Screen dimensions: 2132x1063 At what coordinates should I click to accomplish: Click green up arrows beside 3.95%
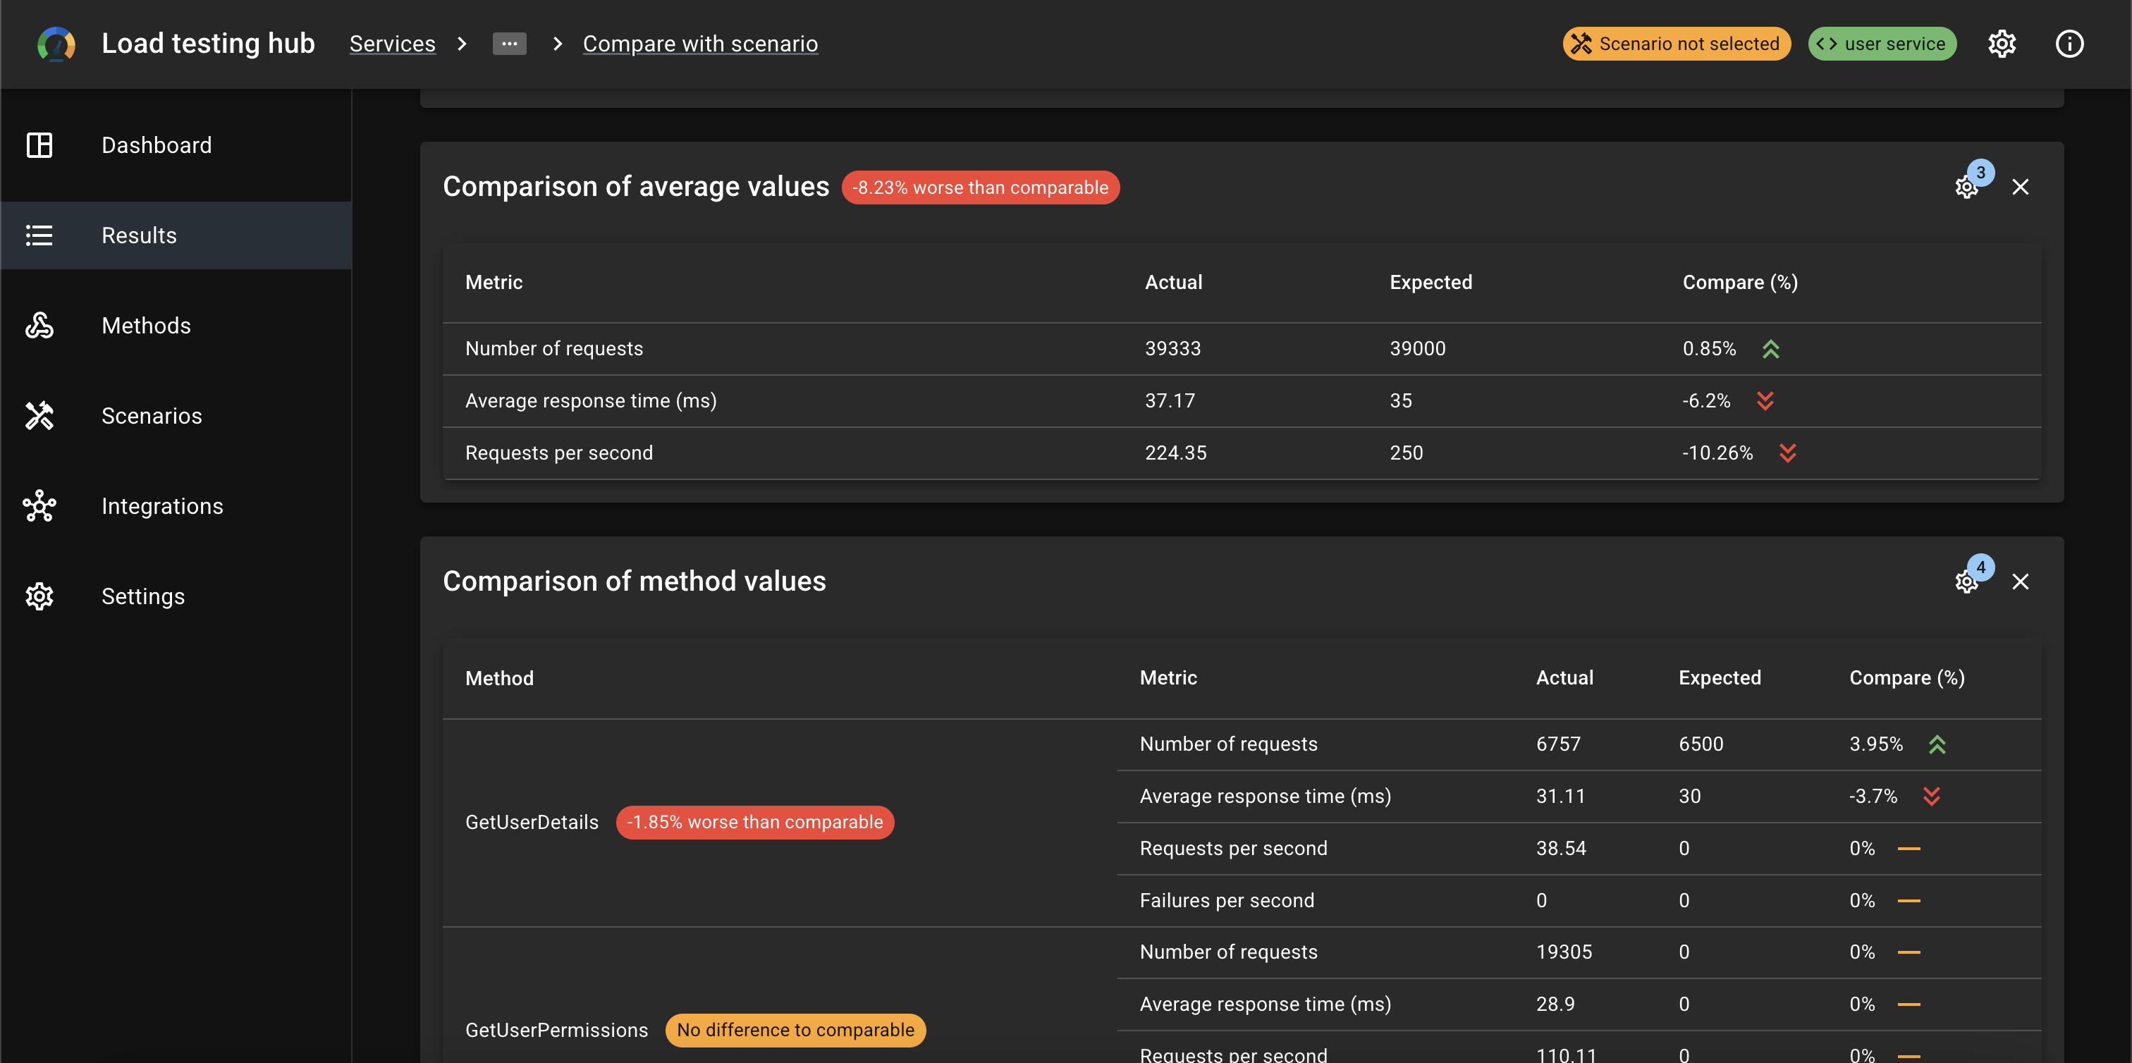pos(1937,744)
